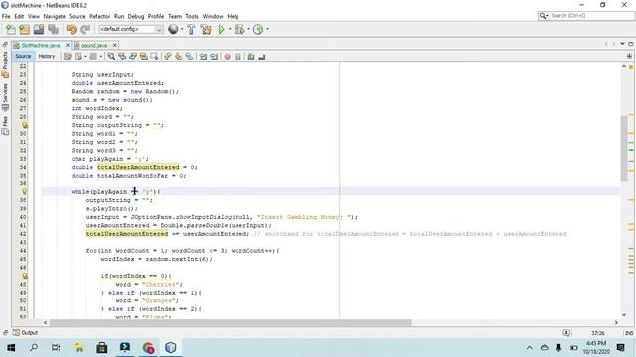Viewport: 636px width, 357px height.
Task: Open the Debug menu
Action: (136, 16)
